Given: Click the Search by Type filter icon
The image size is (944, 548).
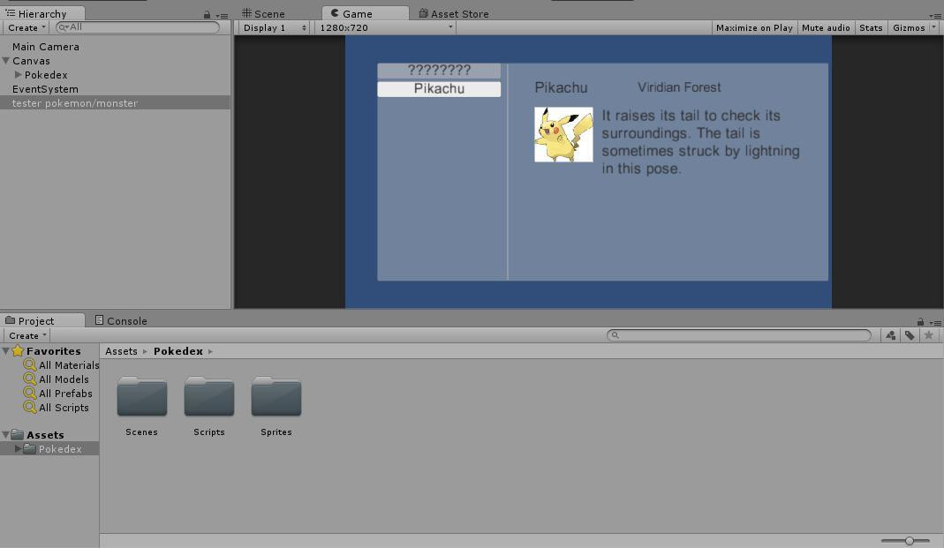Looking at the screenshot, I should (x=890, y=335).
